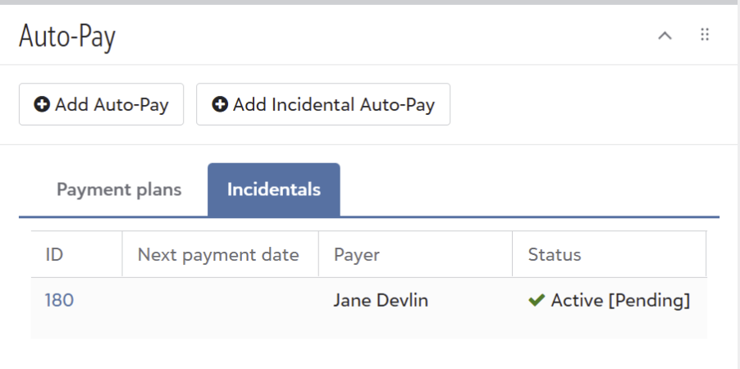The image size is (740, 369).
Task: Click the plus icon on Add Auto-Pay
Action: pos(42,105)
